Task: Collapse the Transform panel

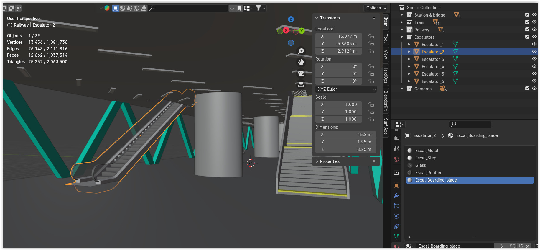Action: point(317,18)
